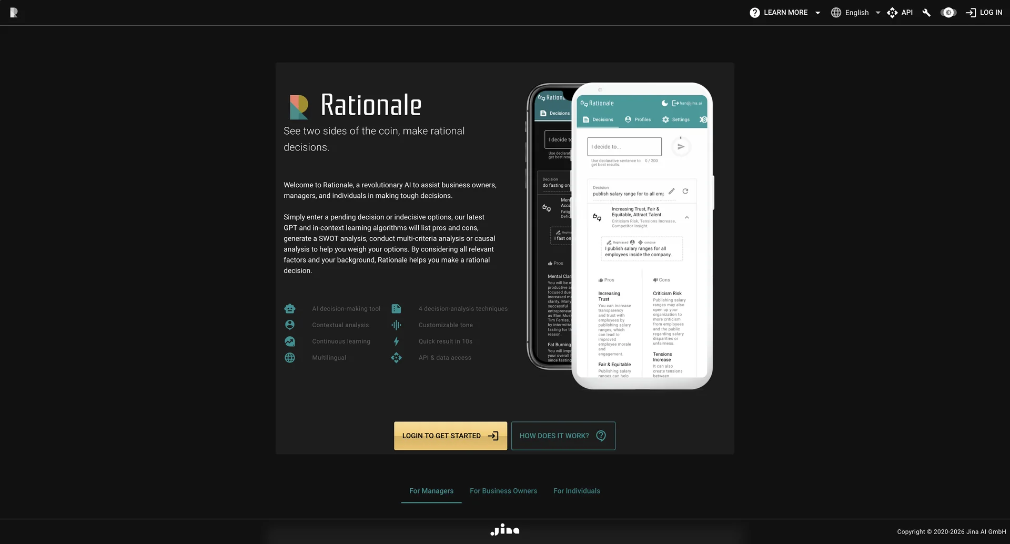
Task: Click 'AI decision-making tool' text
Action: point(346,309)
